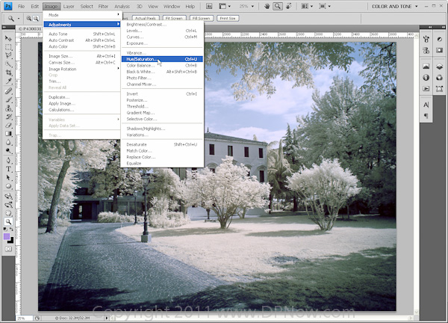Choose Hue/Saturation from the Adjustments submenu
This screenshot has height=323, width=448.
coord(142,58)
